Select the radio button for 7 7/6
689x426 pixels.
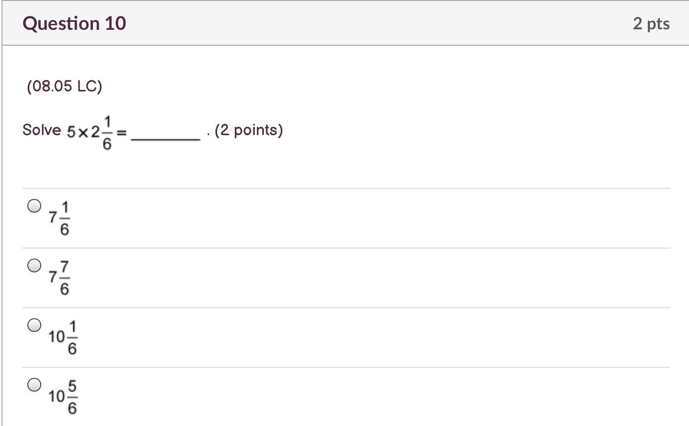click(34, 265)
